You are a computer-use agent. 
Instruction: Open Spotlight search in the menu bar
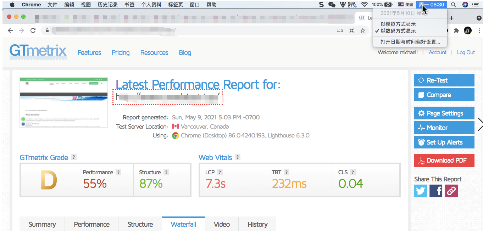pos(454,5)
